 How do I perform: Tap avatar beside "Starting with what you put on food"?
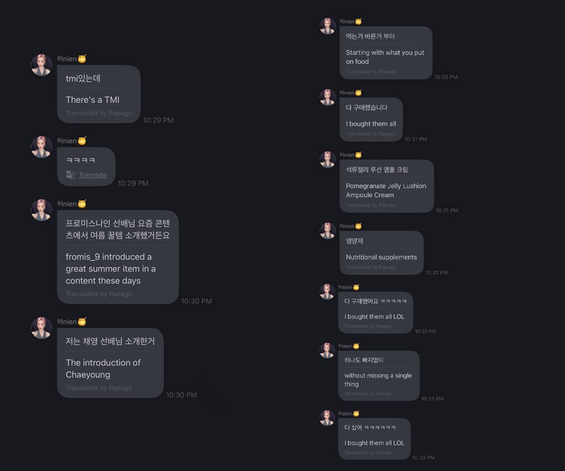click(328, 26)
